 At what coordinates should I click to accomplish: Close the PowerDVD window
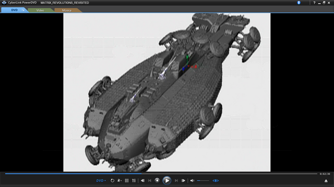click(x=329, y=3)
